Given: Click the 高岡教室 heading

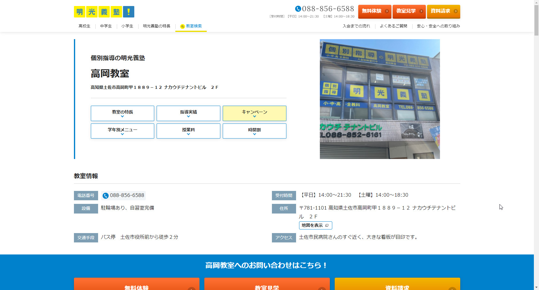Looking at the screenshot, I should click(x=110, y=73).
